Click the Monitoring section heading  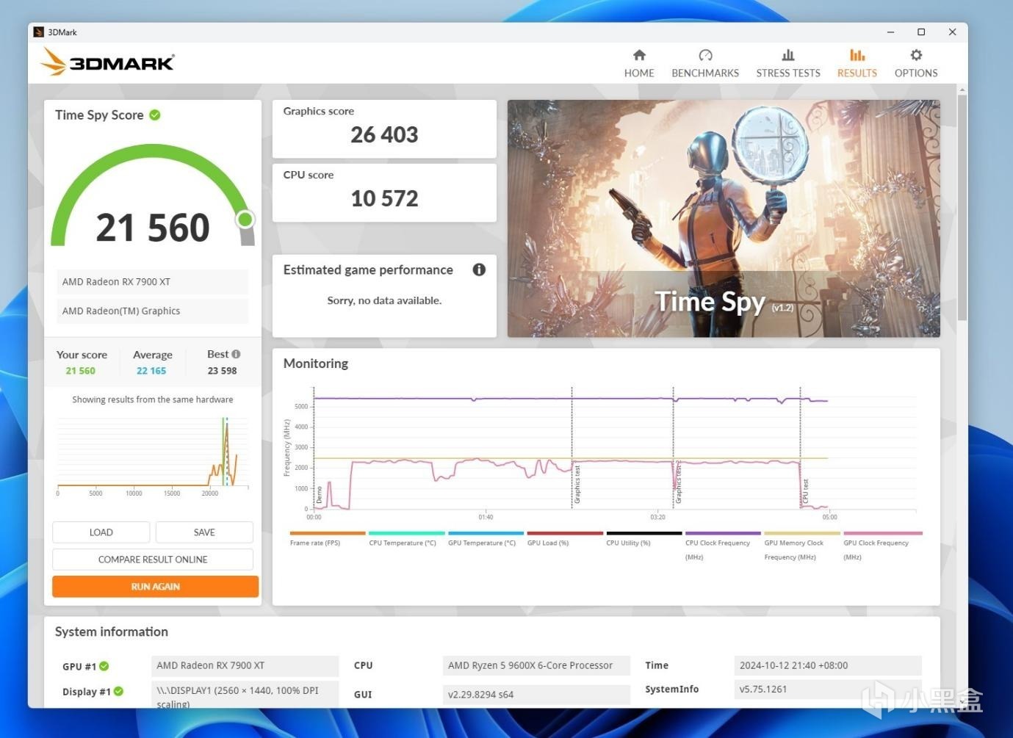(316, 363)
